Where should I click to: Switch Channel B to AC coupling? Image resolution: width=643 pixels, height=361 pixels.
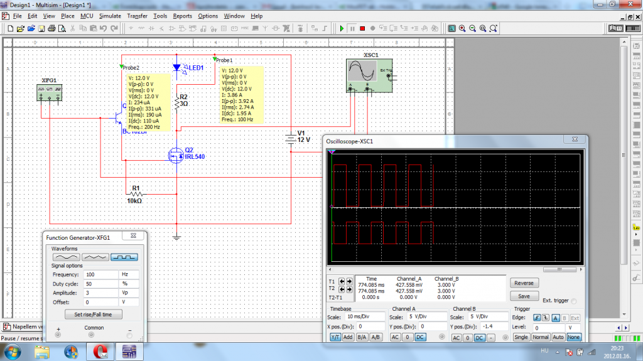click(x=457, y=338)
